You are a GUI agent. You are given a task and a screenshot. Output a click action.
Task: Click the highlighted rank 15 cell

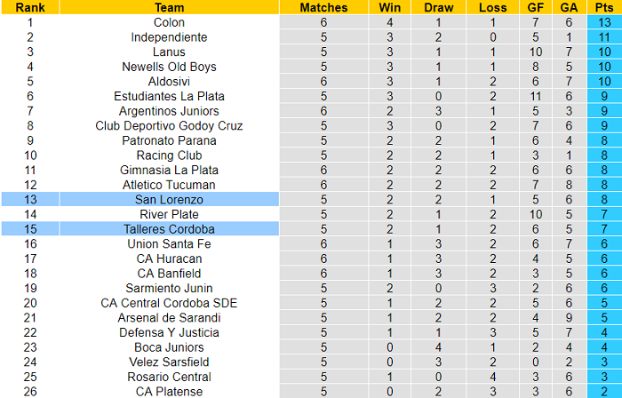[x=29, y=229]
